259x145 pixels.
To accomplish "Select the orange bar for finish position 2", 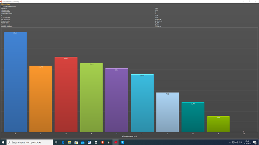I will point(41,99).
